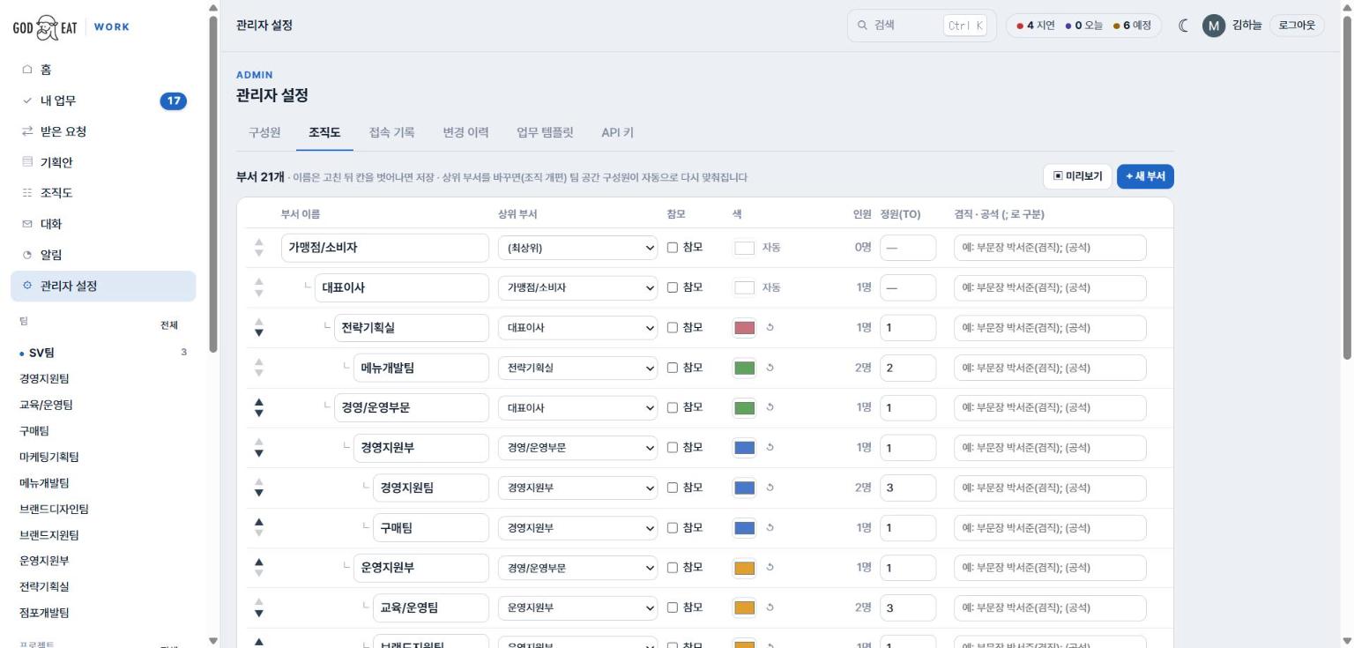This screenshot has width=1354, height=648.
Task: Reset color for the 전략기획실 row
Action: [x=770, y=328]
